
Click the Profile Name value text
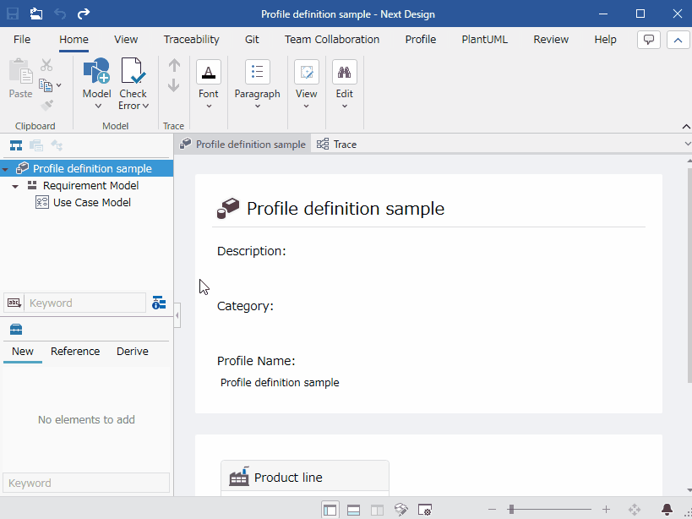(280, 383)
